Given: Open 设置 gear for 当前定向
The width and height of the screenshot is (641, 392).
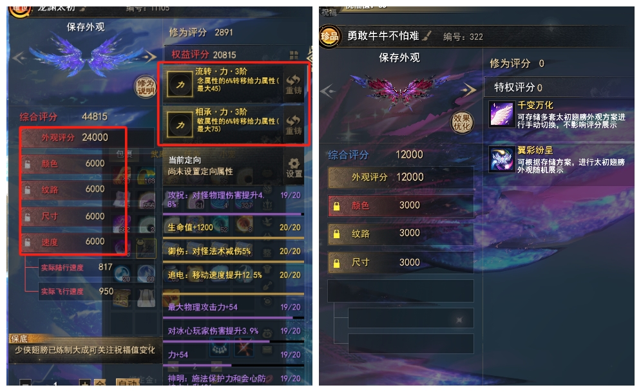Looking at the screenshot, I should tap(294, 168).
